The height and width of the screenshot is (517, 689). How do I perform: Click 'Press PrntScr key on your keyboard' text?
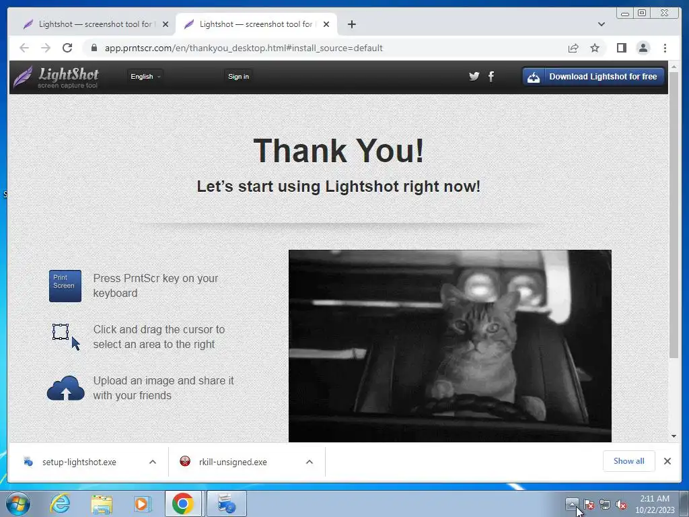(x=155, y=285)
